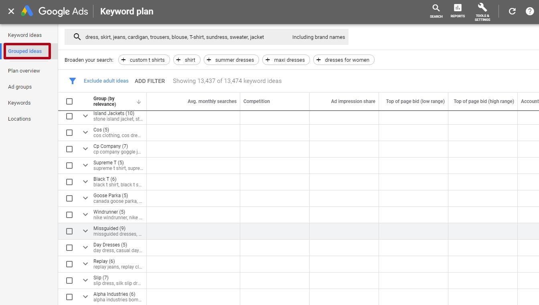
Task: Sort by Avg. monthly searches column
Action: (212, 101)
